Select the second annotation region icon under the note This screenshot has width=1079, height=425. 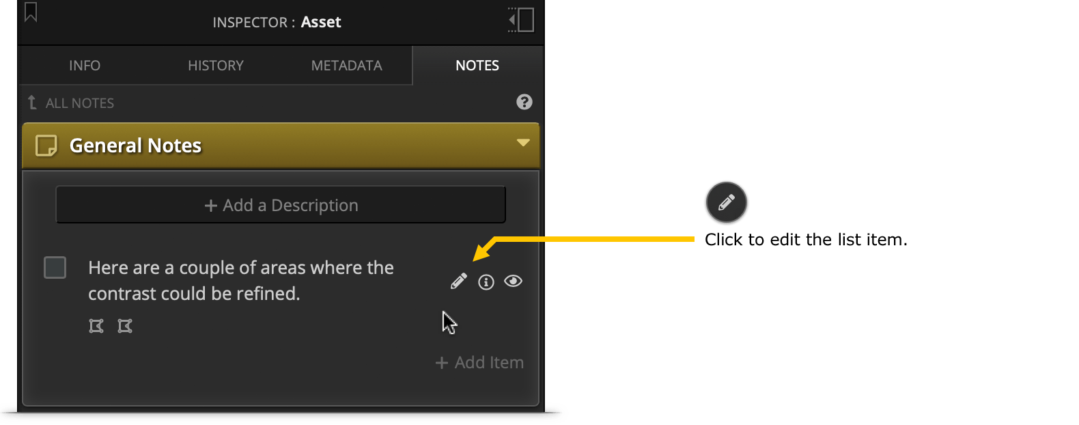coord(125,326)
